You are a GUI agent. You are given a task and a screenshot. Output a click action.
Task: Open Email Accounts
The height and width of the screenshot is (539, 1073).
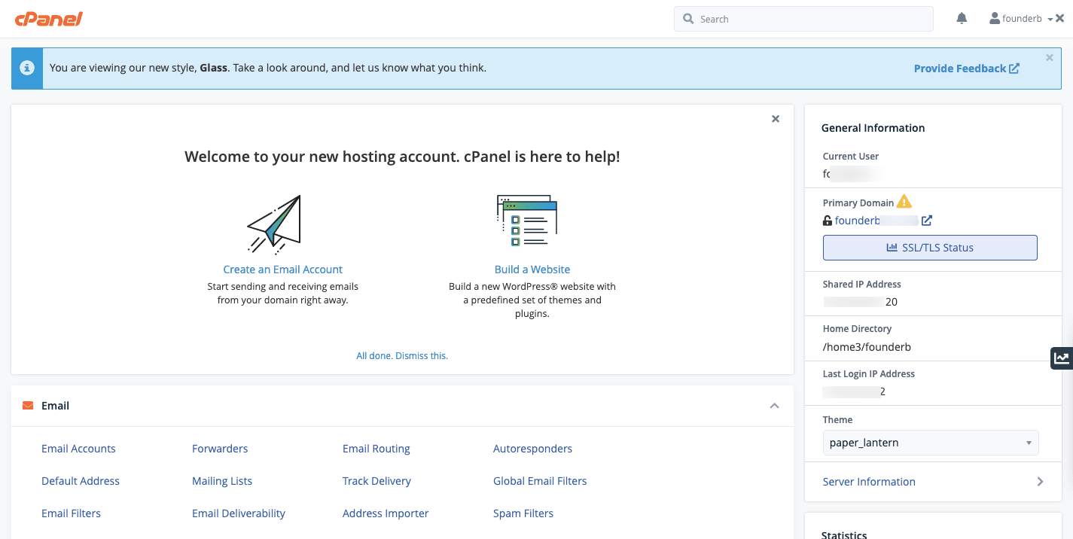pyautogui.click(x=78, y=449)
